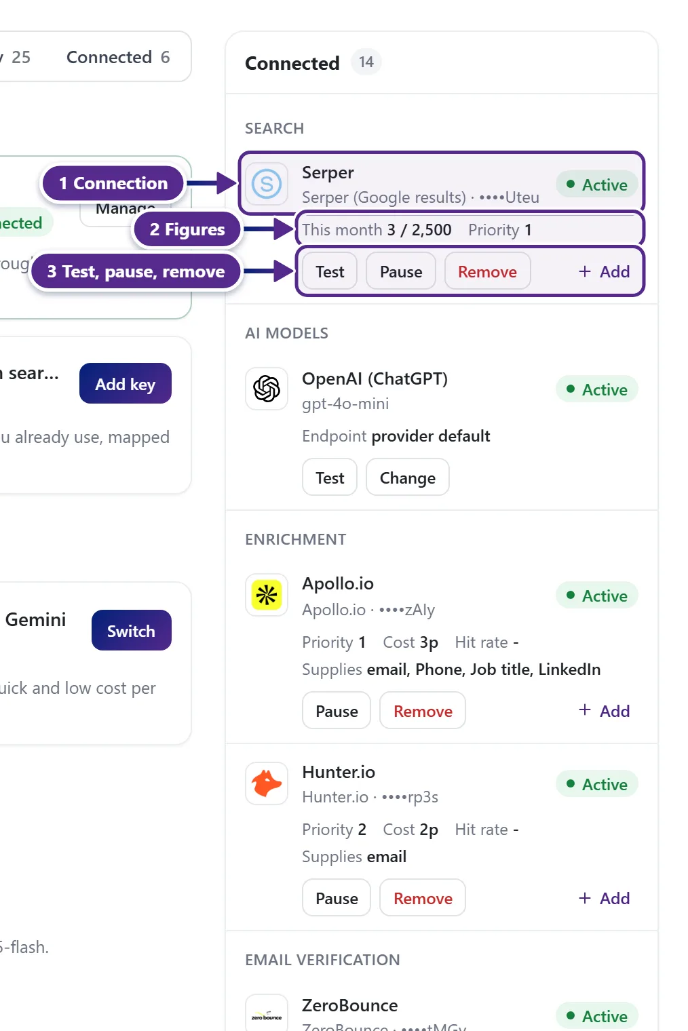Click the Serper provider logo icon
688x1031 pixels.
click(267, 184)
